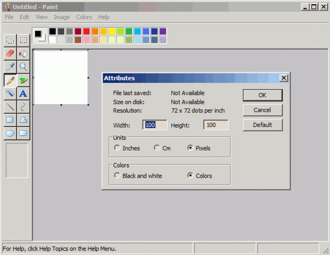
Task: Cancel the Attributes dialog
Action: pyautogui.click(x=262, y=110)
